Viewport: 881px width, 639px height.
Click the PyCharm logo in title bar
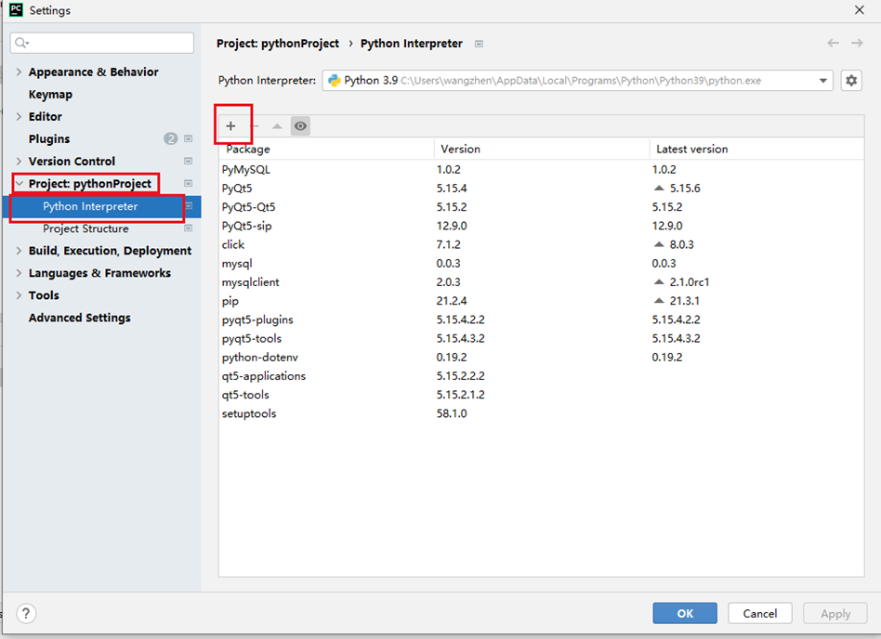point(17,9)
